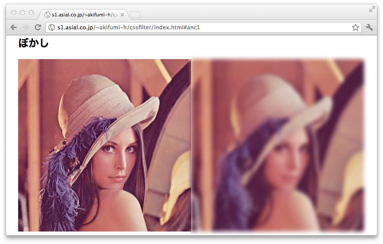This screenshot has height=244, width=383.
Task: Enter fullscreen using the top-right arrows icon
Action: pyautogui.click(x=372, y=9)
